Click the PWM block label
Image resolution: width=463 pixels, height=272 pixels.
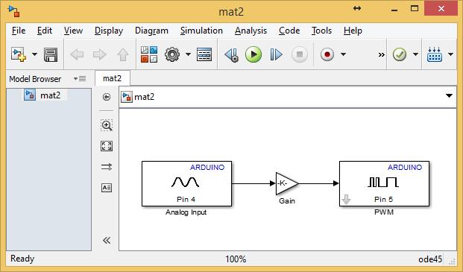(384, 212)
